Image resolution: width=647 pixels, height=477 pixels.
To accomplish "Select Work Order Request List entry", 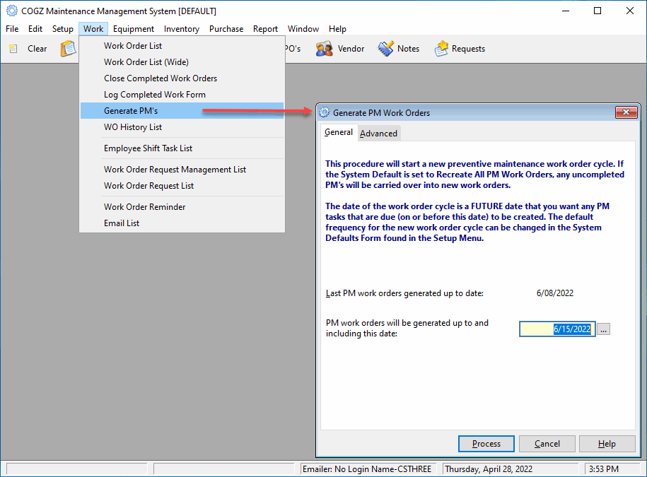I will point(182,186).
